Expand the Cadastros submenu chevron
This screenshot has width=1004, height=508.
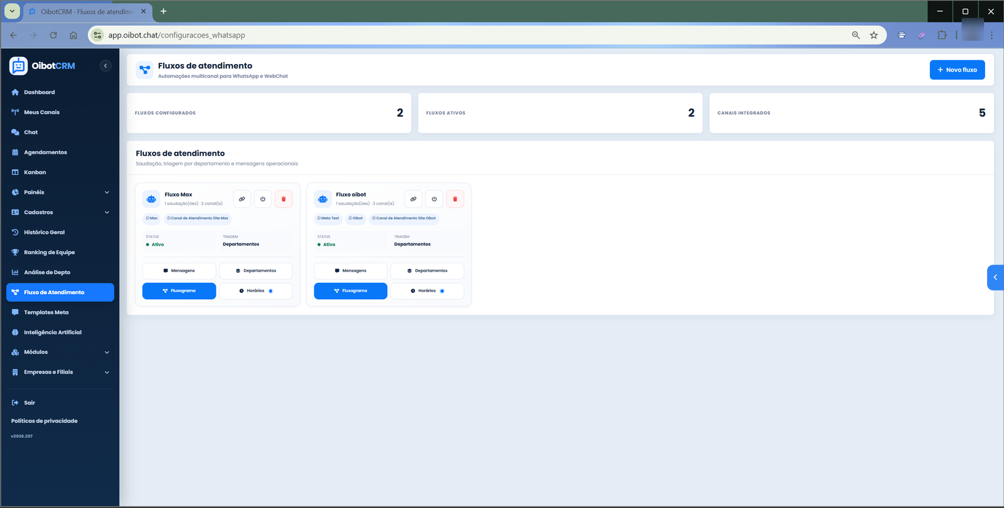[x=107, y=213]
